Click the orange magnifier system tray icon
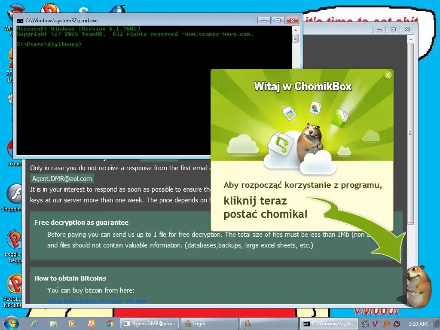Image resolution: width=440 pixels, height=330 pixels. click(x=386, y=324)
